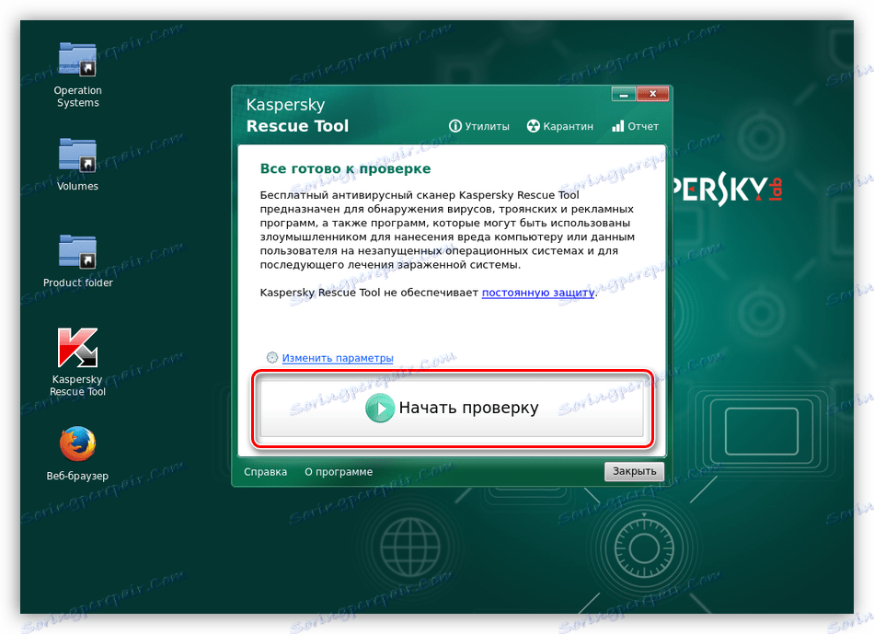Click the gear icon beside Изменить параметры
874x634 pixels.
pyautogui.click(x=272, y=357)
